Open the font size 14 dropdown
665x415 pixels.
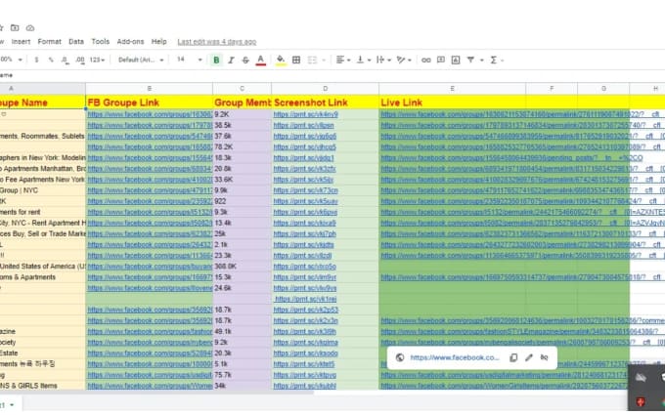point(189,60)
